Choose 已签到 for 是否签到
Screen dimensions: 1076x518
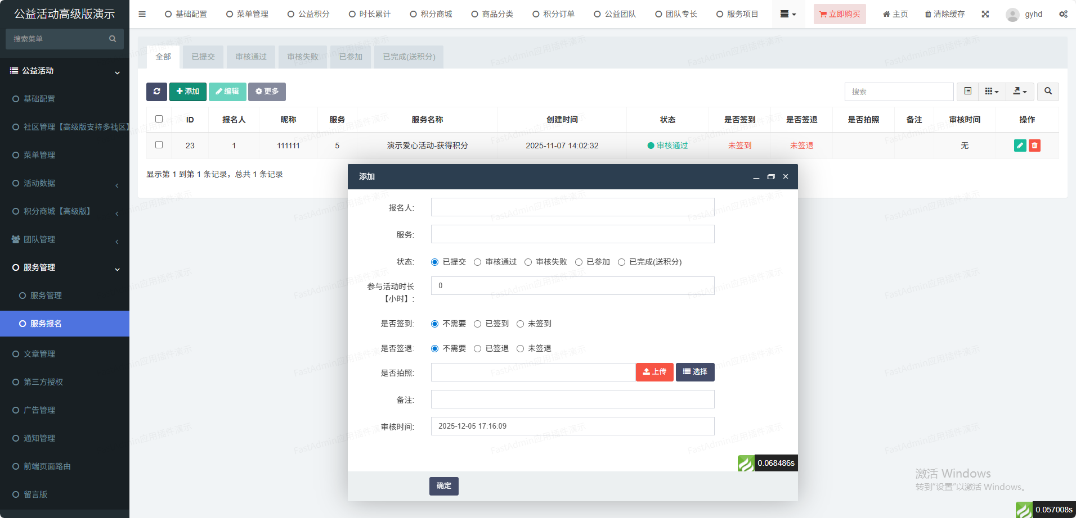pyautogui.click(x=478, y=324)
